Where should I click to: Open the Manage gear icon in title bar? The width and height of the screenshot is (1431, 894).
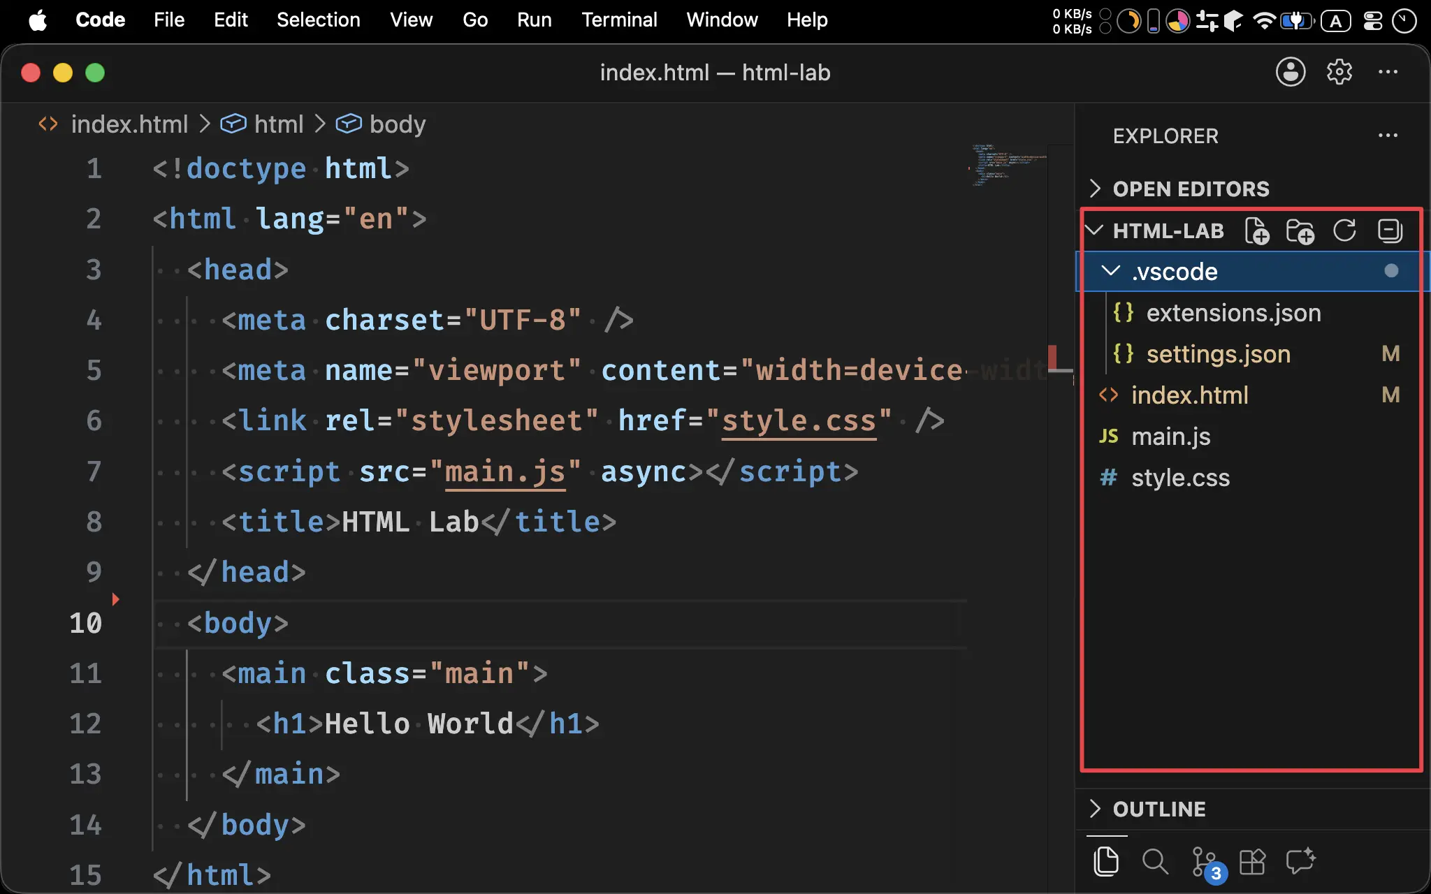tap(1339, 72)
